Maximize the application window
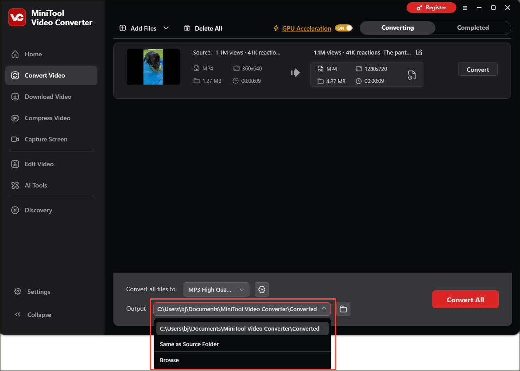520x371 pixels. coord(493,8)
